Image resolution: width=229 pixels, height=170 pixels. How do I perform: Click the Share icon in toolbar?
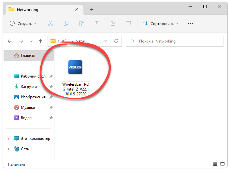coord(113,23)
